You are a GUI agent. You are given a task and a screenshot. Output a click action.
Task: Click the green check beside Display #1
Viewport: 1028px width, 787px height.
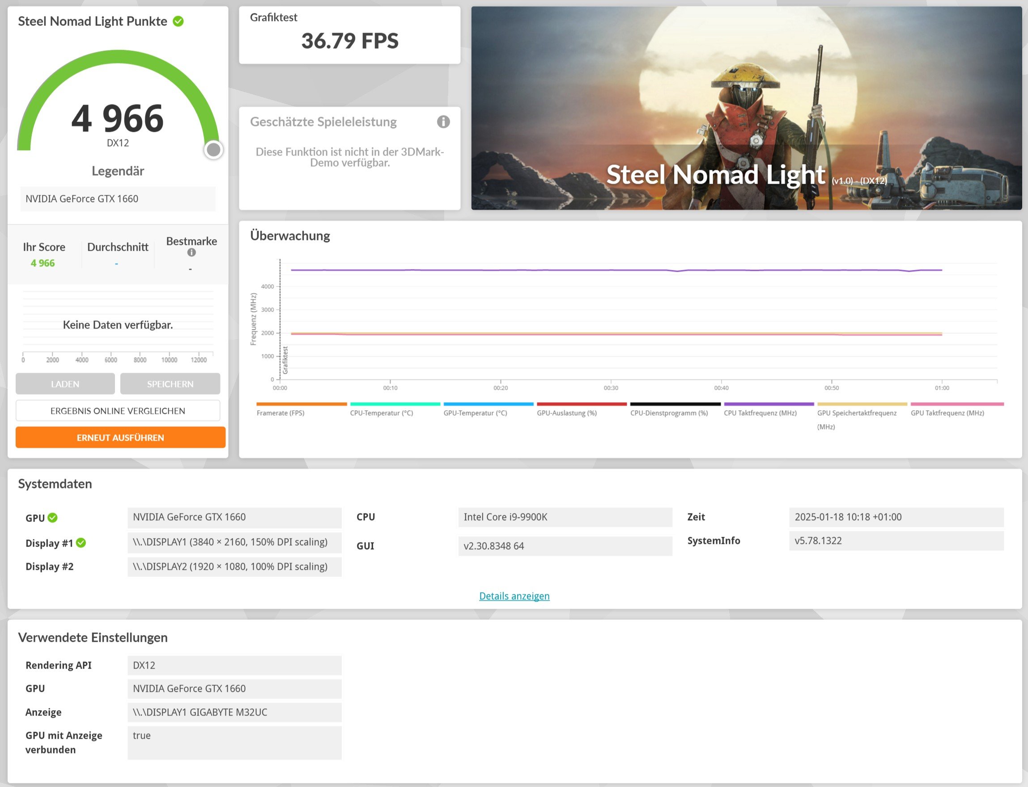point(81,543)
